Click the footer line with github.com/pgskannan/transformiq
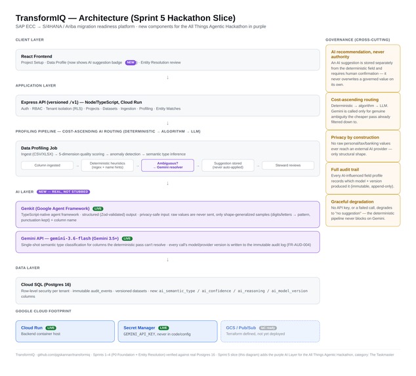416x376 pixels. pos(205,354)
